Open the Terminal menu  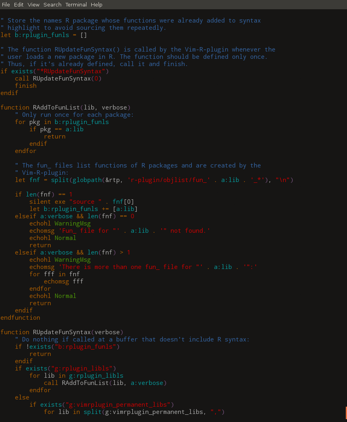point(76,4)
